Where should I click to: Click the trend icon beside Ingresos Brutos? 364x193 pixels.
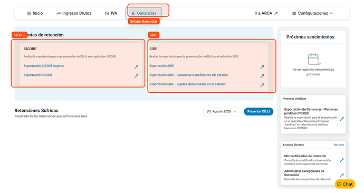pyautogui.click(x=58, y=14)
